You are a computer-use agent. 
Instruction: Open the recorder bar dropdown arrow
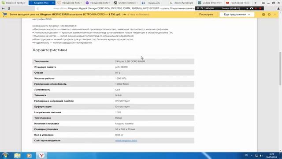point(247,8)
